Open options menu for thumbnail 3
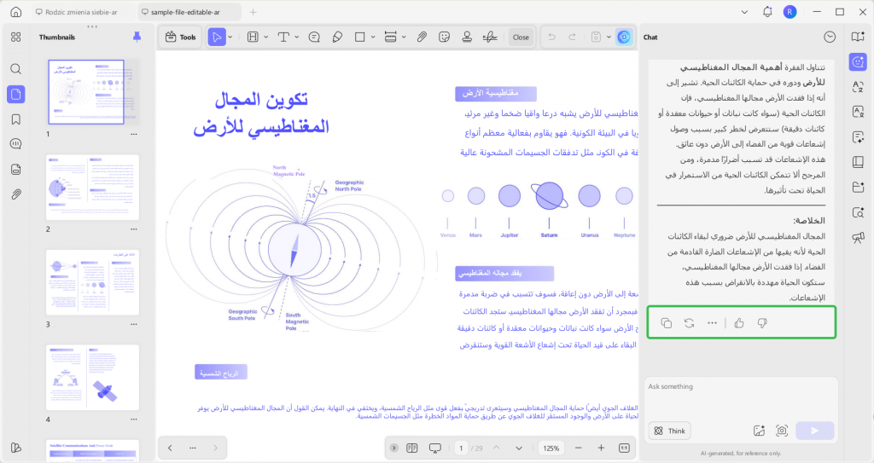The width and height of the screenshot is (874, 463). tap(134, 324)
